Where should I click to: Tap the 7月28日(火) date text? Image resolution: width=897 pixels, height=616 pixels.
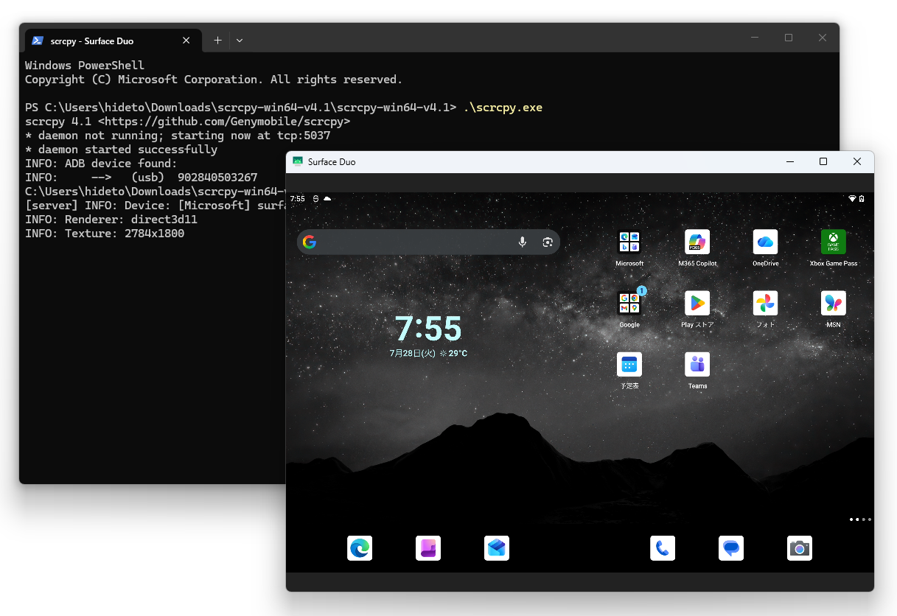tap(412, 354)
